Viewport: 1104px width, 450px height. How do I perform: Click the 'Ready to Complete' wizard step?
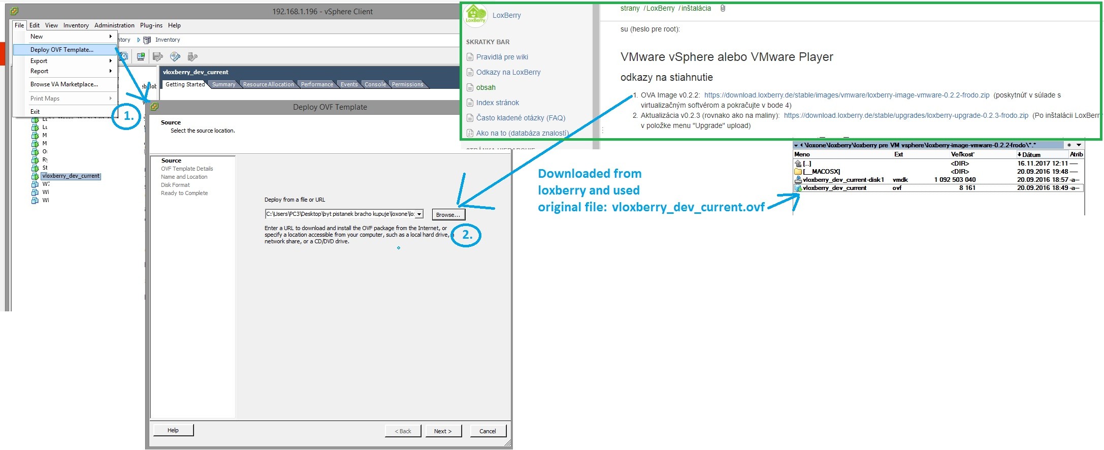[x=184, y=193]
